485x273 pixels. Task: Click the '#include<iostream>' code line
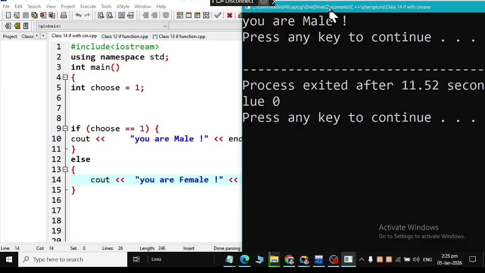coord(115,47)
